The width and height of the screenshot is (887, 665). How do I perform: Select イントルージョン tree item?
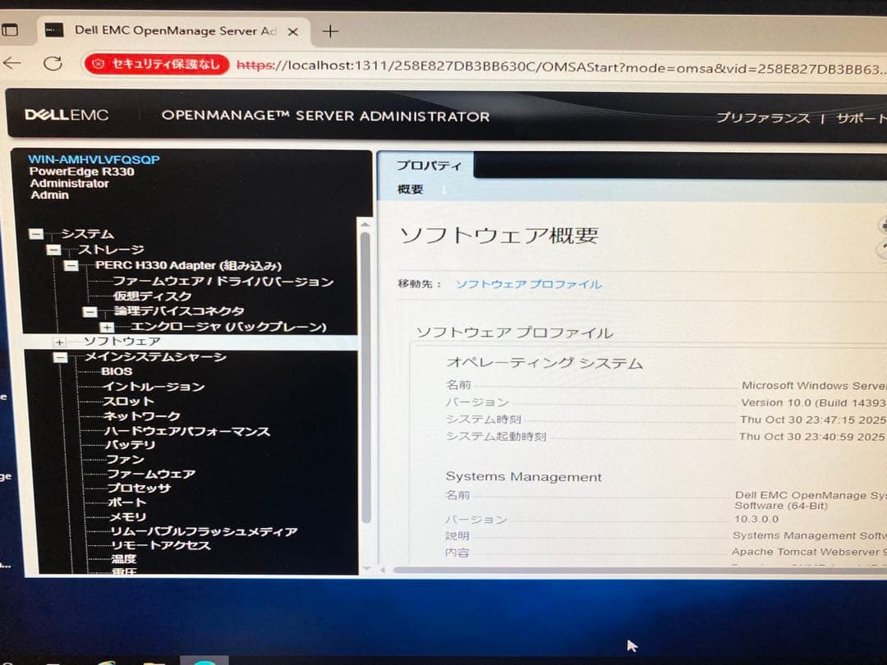(154, 387)
